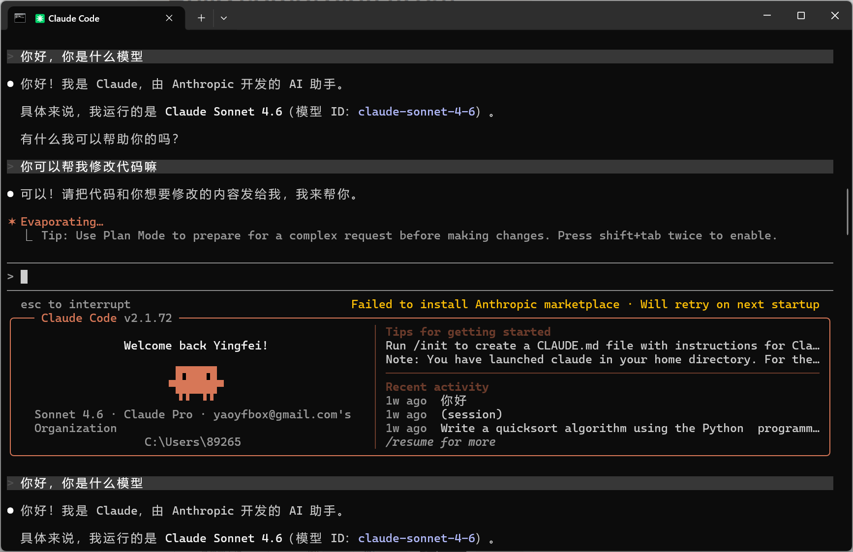This screenshot has width=853, height=552.
Task: Minimize the terminal window
Action: tap(767, 16)
